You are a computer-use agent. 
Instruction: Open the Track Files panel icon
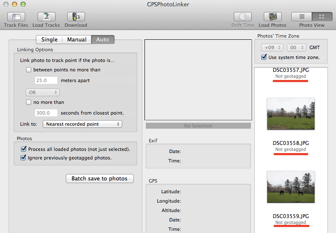16,17
